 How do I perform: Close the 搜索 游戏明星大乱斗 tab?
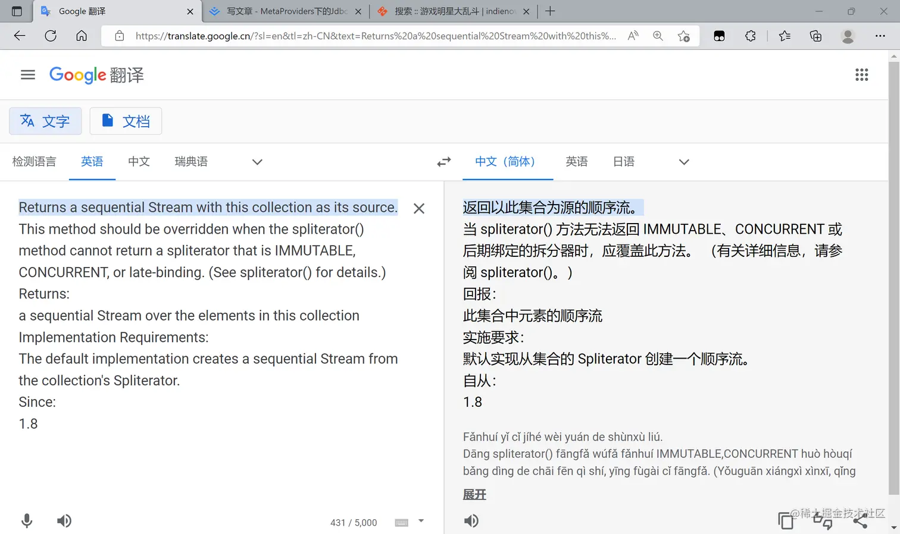pos(526,11)
